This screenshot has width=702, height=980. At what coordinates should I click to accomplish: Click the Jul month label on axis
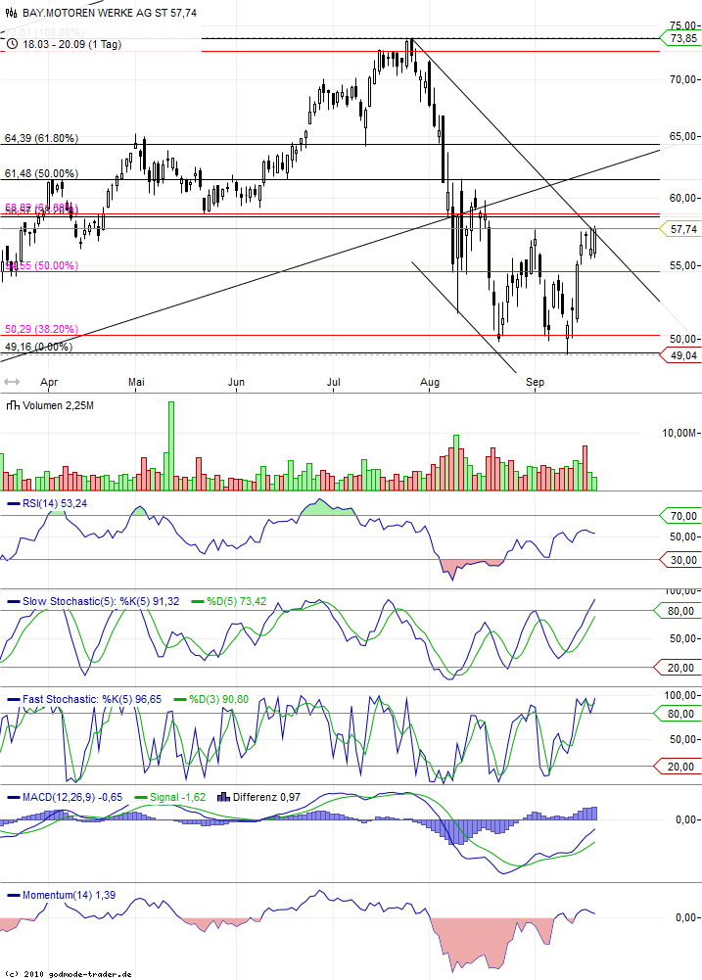point(334,382)
